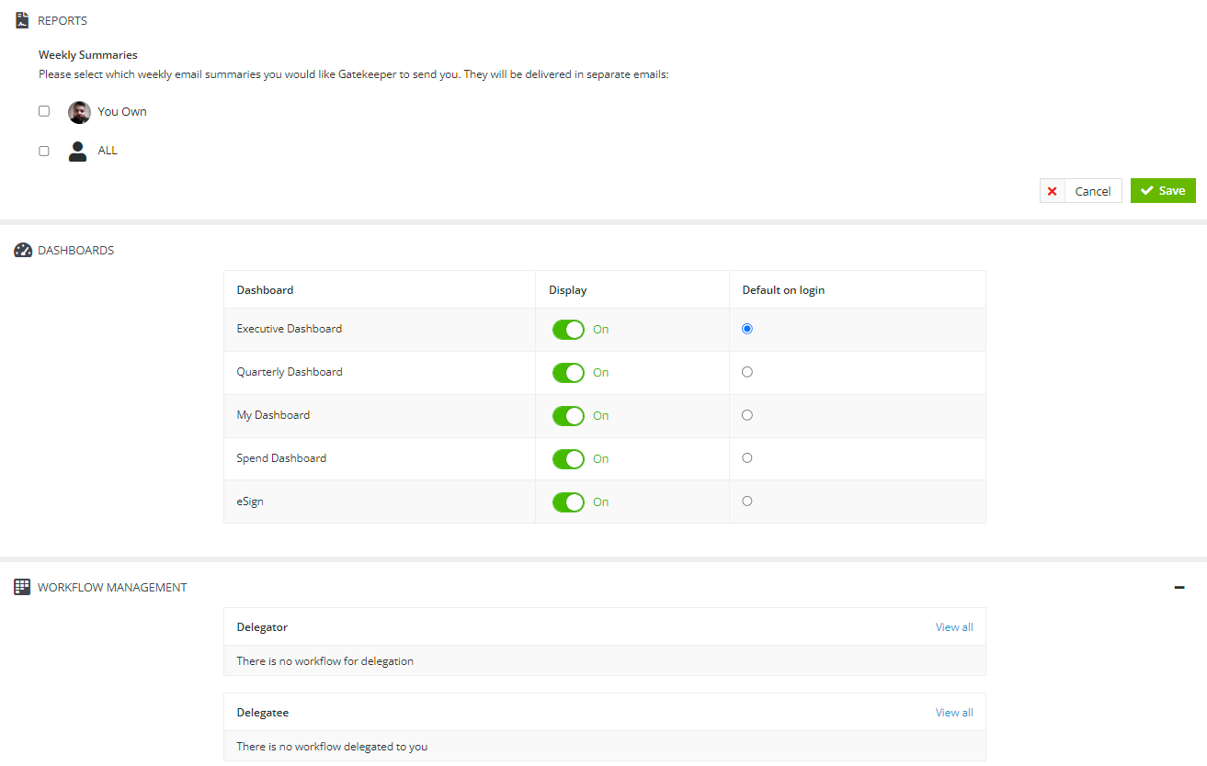Click the Dashboards gauge icon
This screenshot has height=766, width=1207.
23,250
